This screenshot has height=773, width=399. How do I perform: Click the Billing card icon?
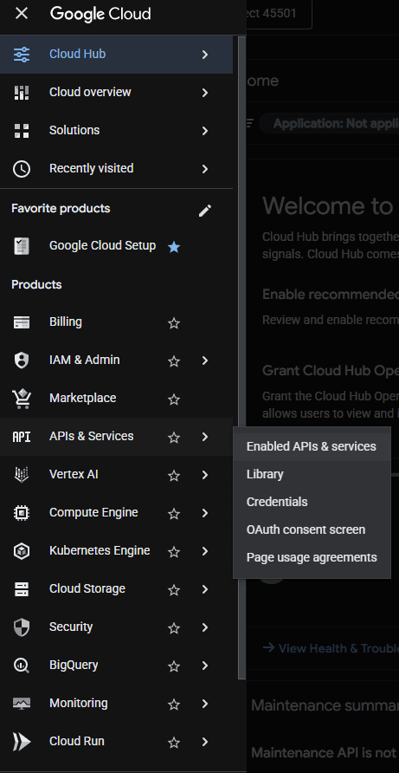21,322
